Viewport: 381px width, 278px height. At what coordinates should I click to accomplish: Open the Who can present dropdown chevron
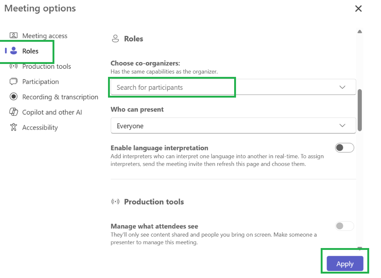(343, 126)
